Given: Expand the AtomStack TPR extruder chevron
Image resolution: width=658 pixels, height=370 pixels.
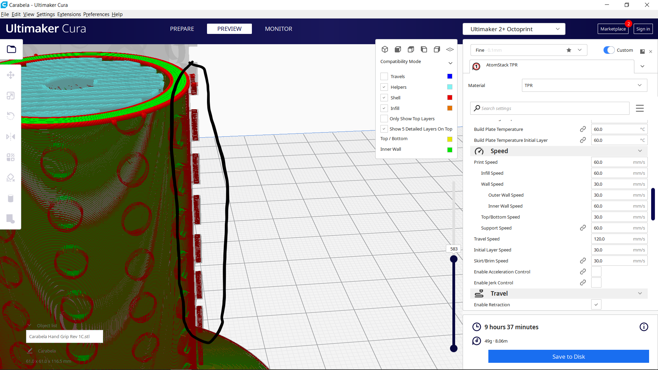Looking at the screenshot, I should 643,66.
